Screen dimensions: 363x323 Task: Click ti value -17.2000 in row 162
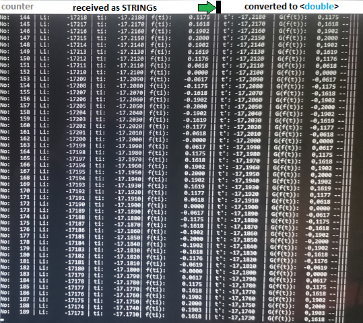click(x=129, y=140)
